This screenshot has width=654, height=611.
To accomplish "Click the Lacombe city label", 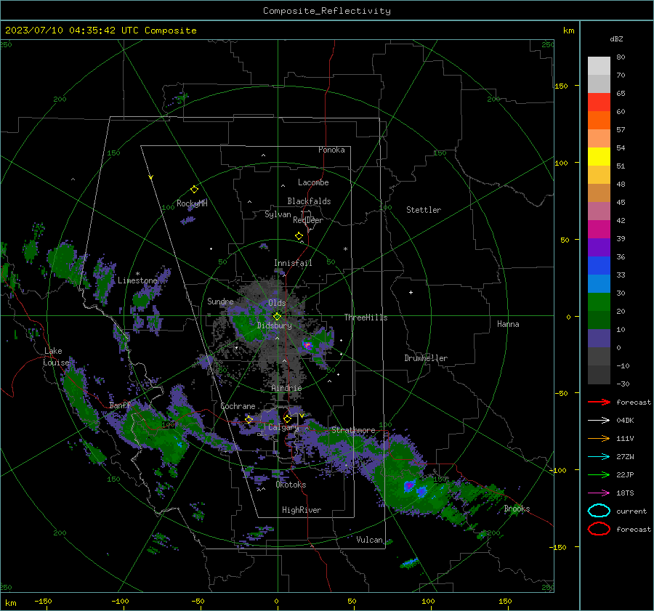I will click(x=313, y=182).
